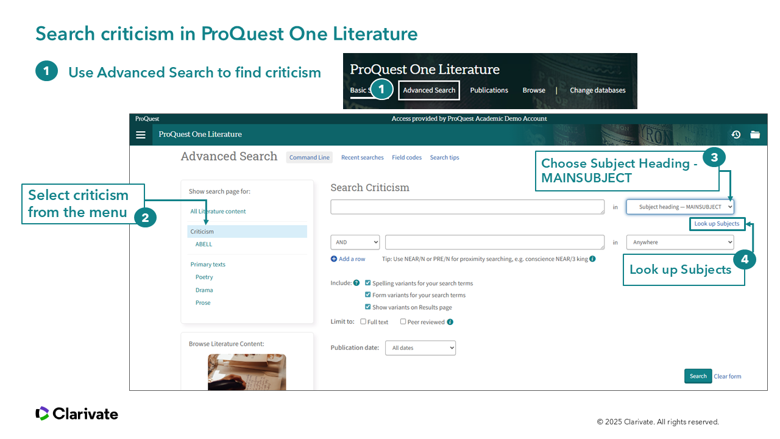Click the Clarivate logo

77,413
